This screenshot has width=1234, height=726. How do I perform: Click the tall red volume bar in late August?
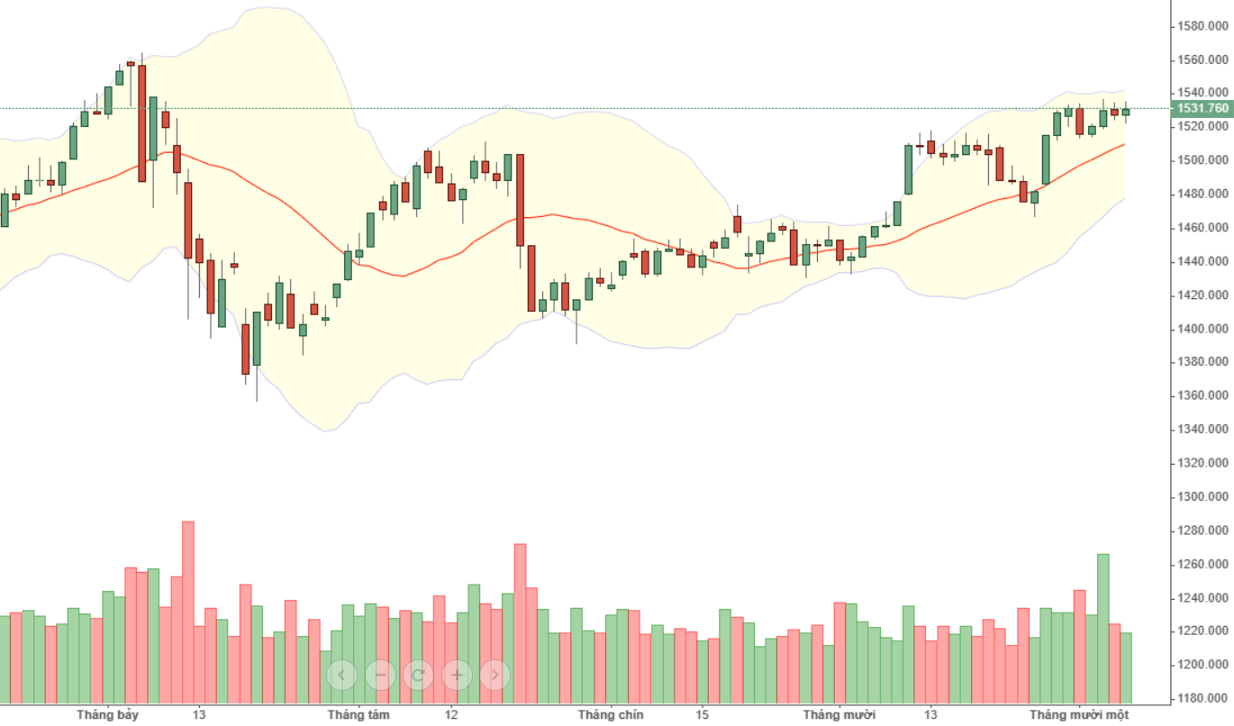pyautogui.click(x=520, y=623)
